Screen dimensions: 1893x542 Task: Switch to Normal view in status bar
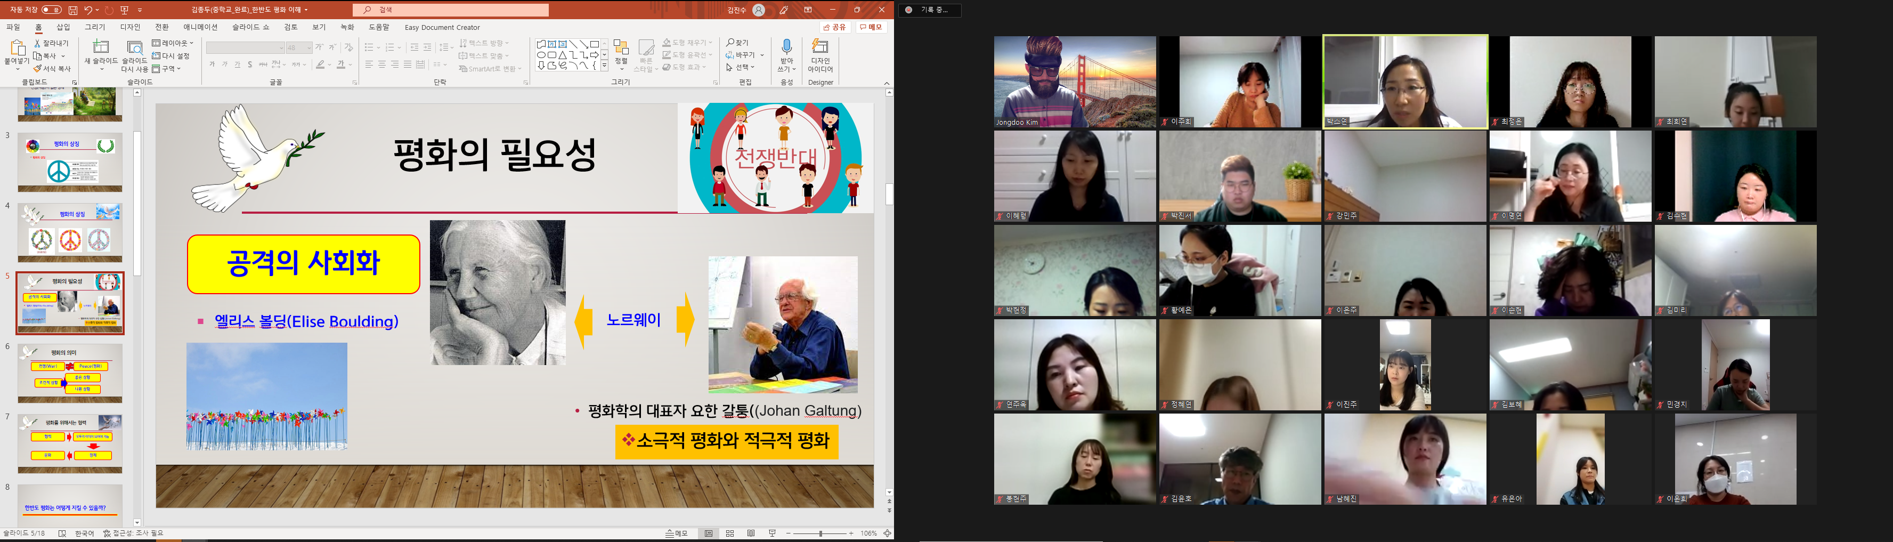tap(709, 534)
